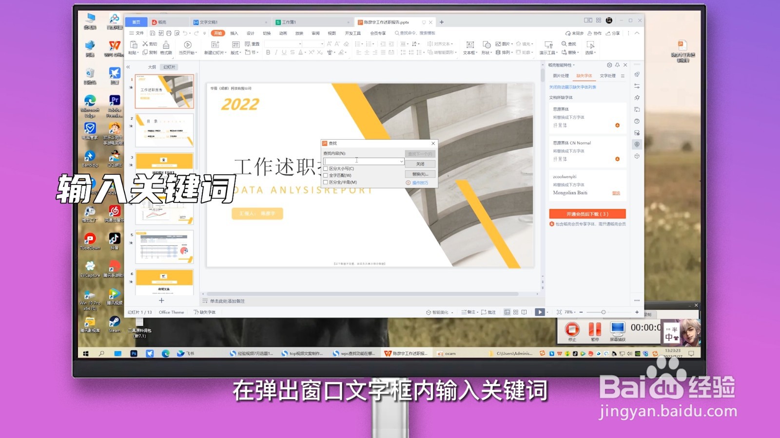
Task: Open the Photoshop icon on the taskbar
Action: point(134,353)
